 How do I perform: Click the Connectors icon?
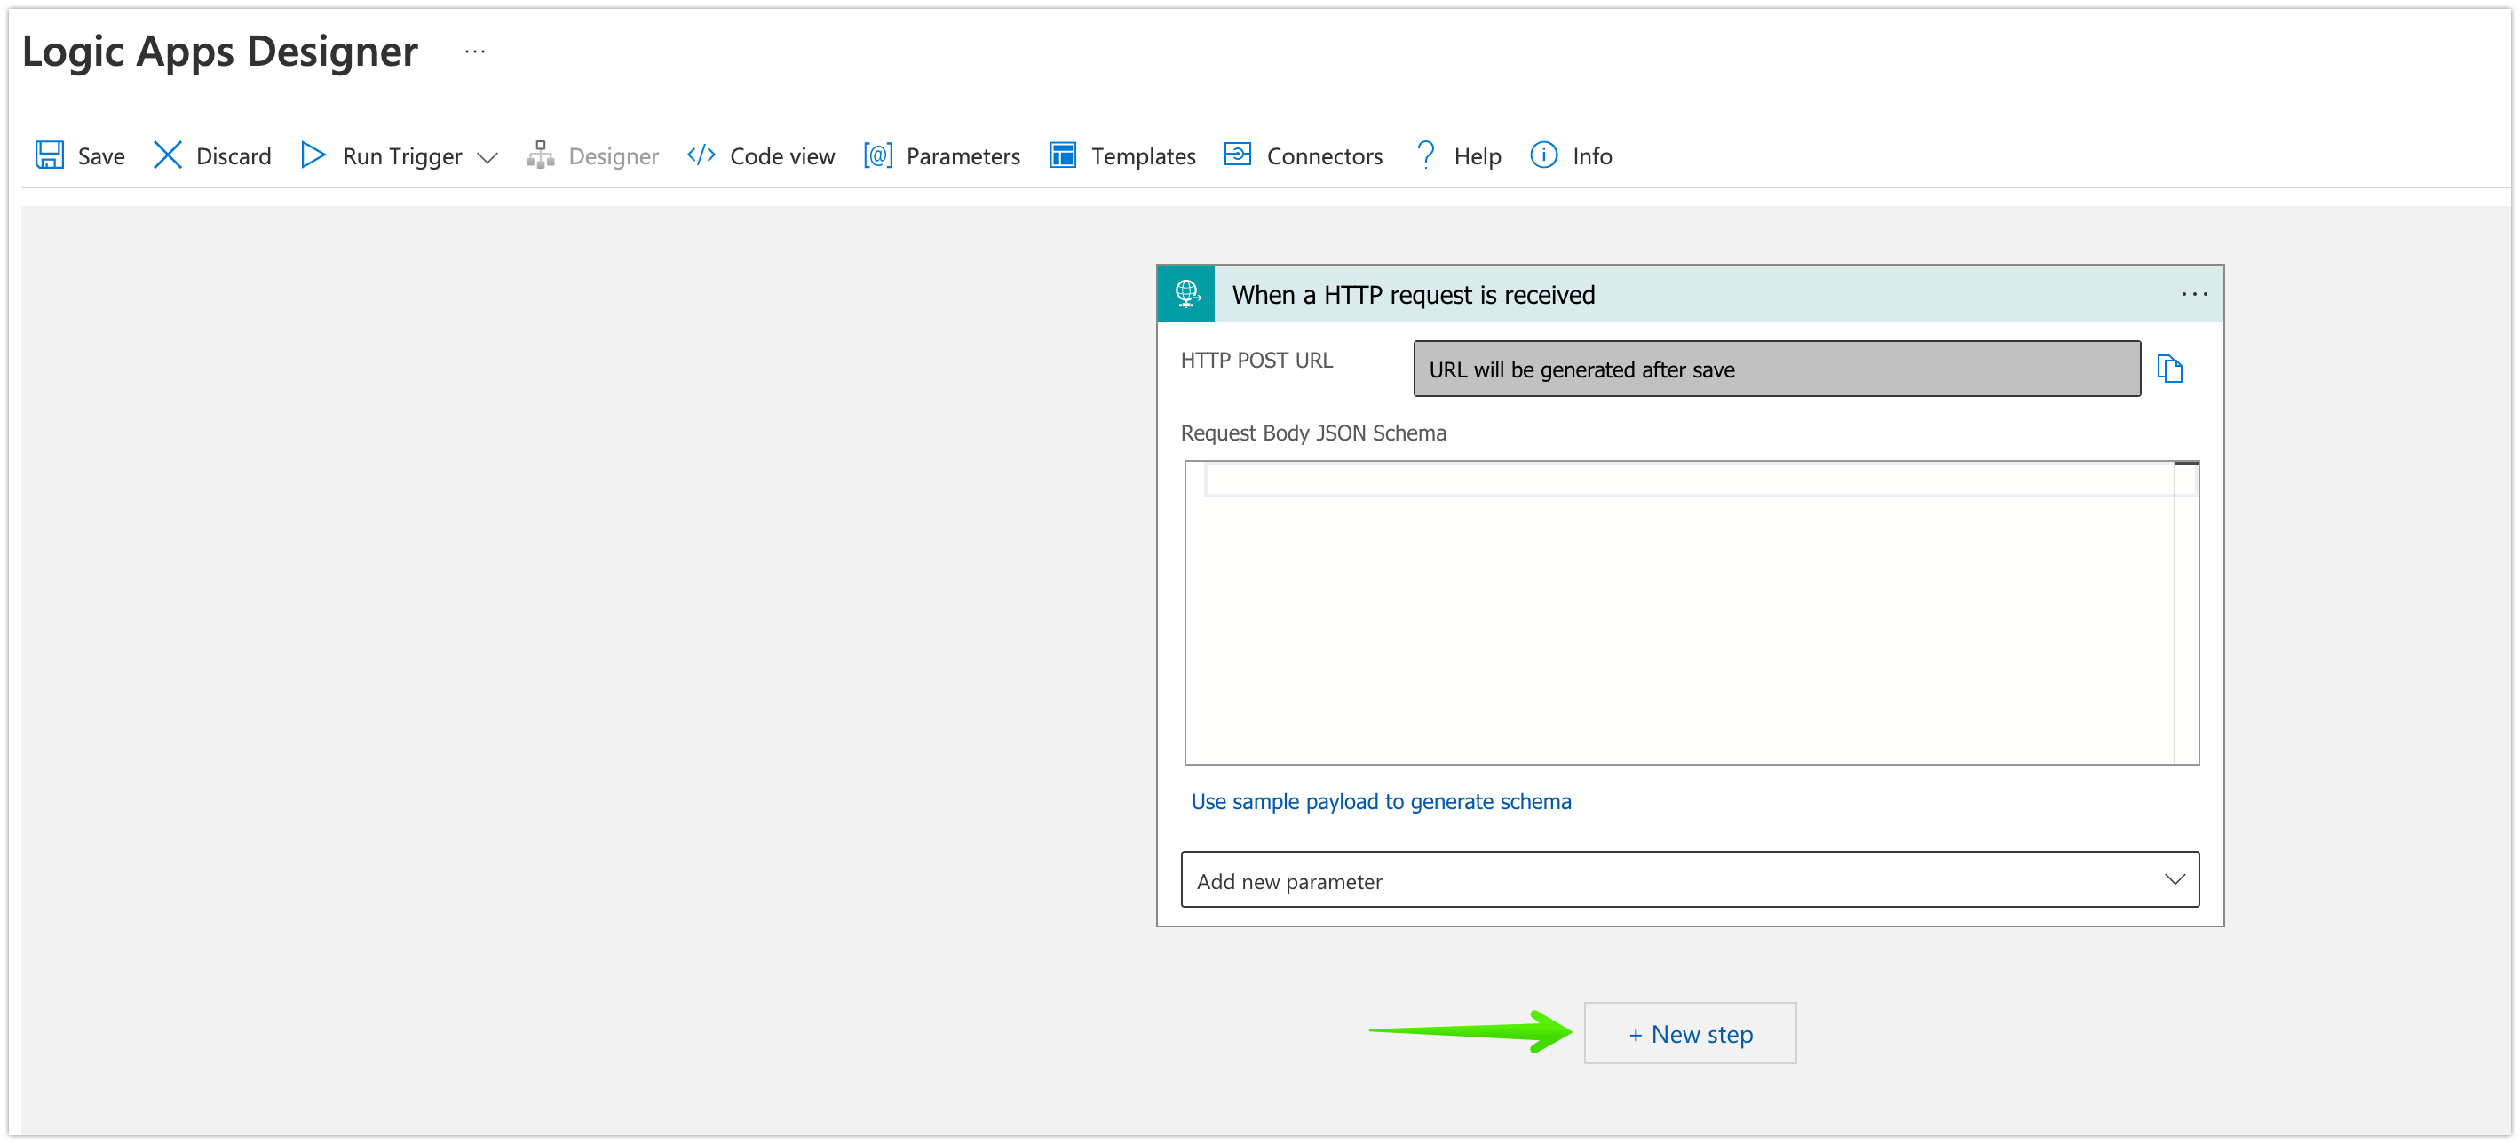coord(1238,155)
